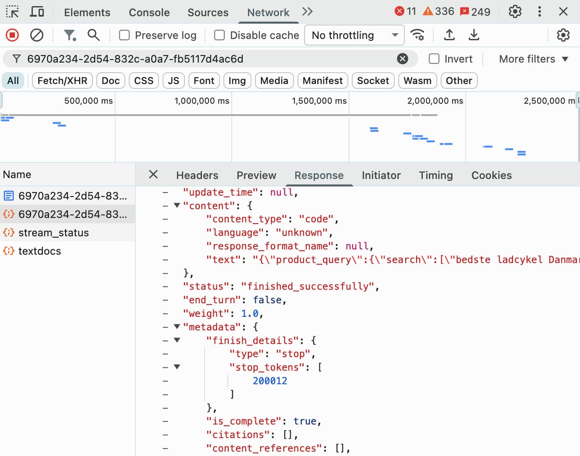Filter requests by Fetch/XHR
The height and width of the screenshot is (456, 580).
tap(62, 81)
